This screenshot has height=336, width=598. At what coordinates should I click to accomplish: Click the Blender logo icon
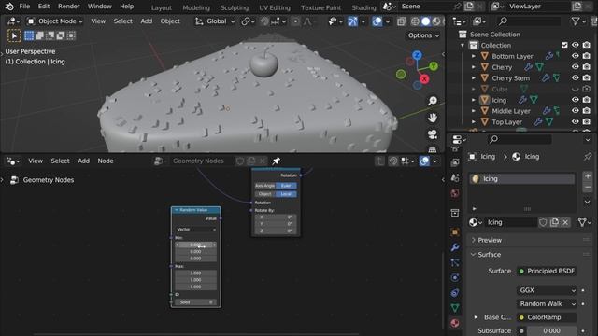[9, 7]
